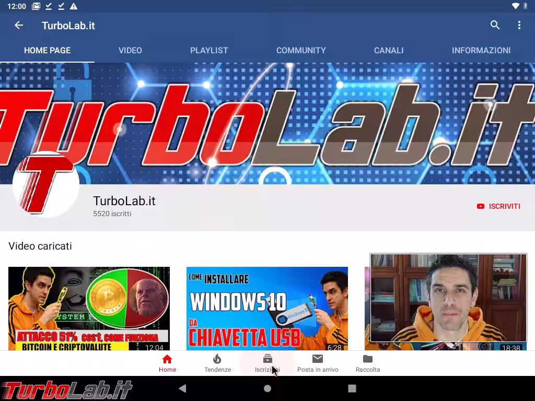Open the search magnifier icon

tap(495, 25)
